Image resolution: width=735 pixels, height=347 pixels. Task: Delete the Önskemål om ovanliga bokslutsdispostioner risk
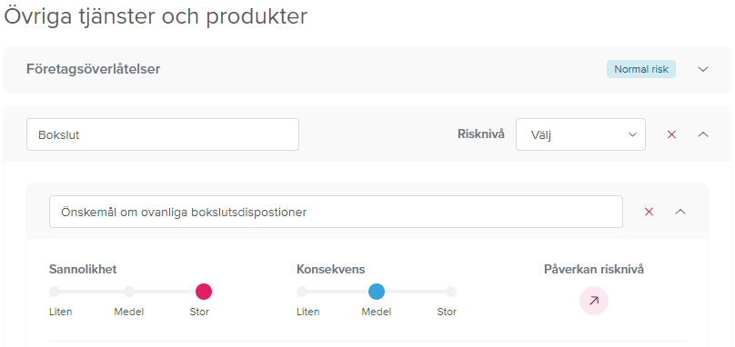coord(649,212)
